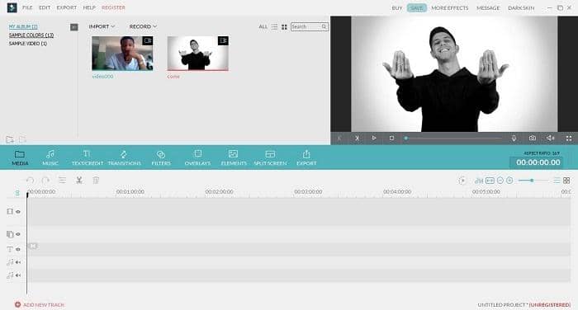Switch to Dark Skin theme
Image resolution: width=578 pixels, height=310 pixels.
521,7
